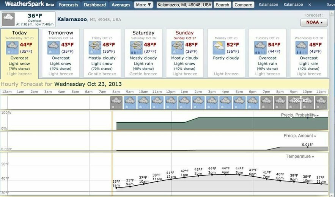Click Today's overcast snow weather icon

point(12,48)
